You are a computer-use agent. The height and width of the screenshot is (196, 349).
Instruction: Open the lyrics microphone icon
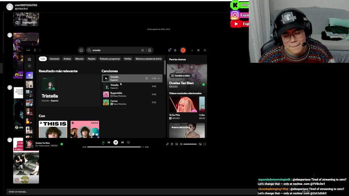coord(167,144)
